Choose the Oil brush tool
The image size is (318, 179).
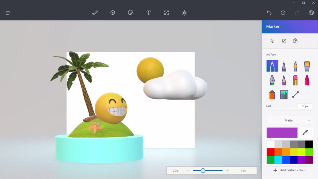coord(295,66)
